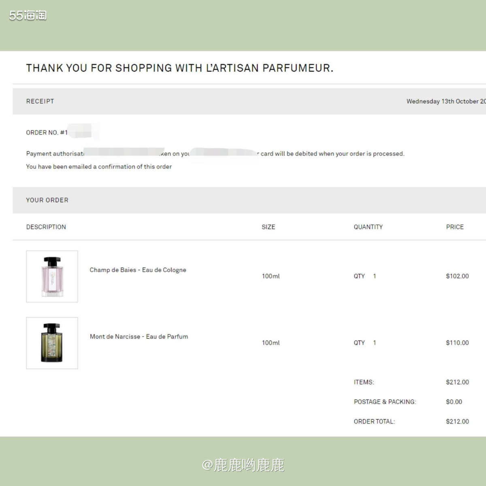Viewport: 486px width, 486px height.
Task: Click the $102.00 price of Champ de Baies
Action: click(457, 276)
